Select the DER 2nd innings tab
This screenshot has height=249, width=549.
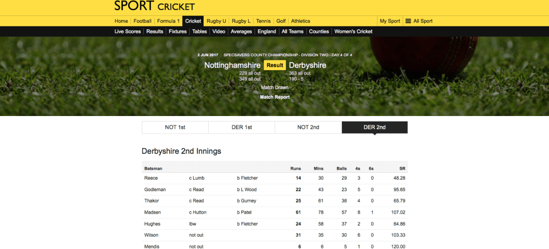point(374,127)
